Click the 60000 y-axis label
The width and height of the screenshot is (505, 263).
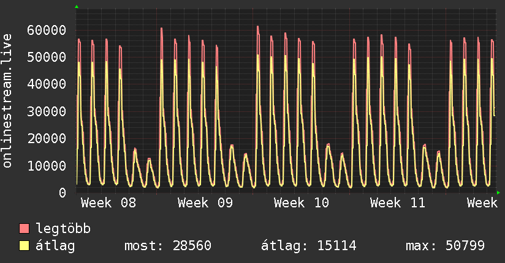(47, 30)
